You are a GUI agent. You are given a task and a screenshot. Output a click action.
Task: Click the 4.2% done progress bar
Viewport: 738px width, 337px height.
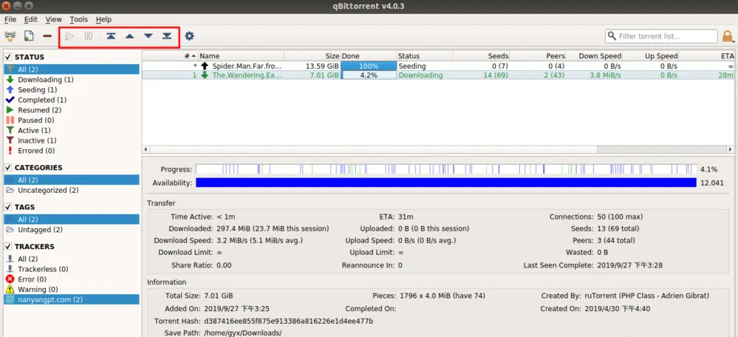(x=369, y=75)
